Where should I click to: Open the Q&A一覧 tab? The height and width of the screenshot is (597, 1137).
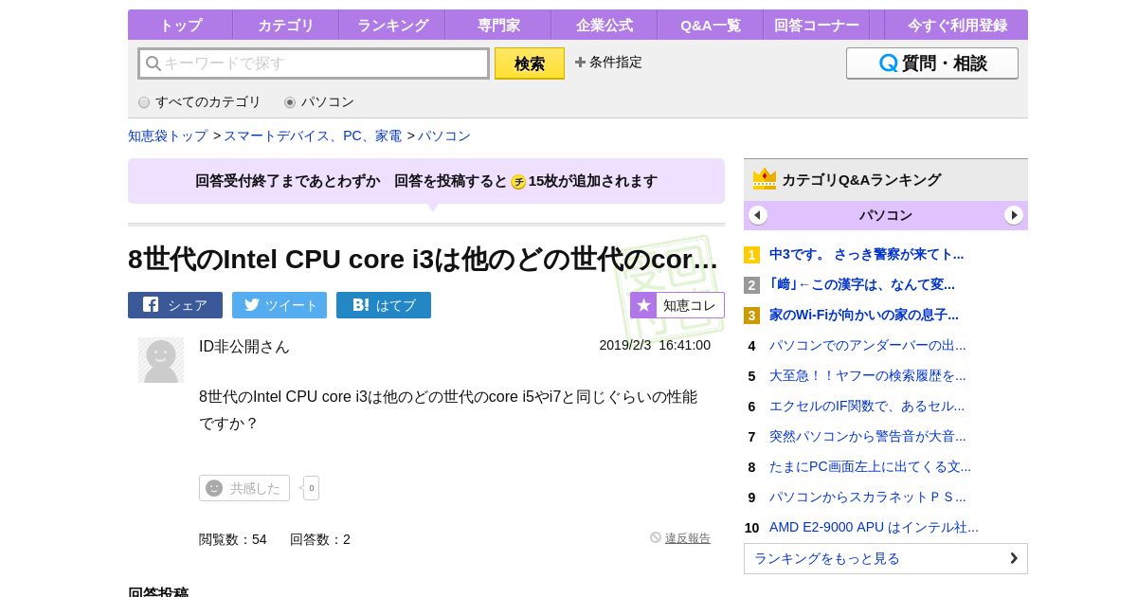pos(711,25)
